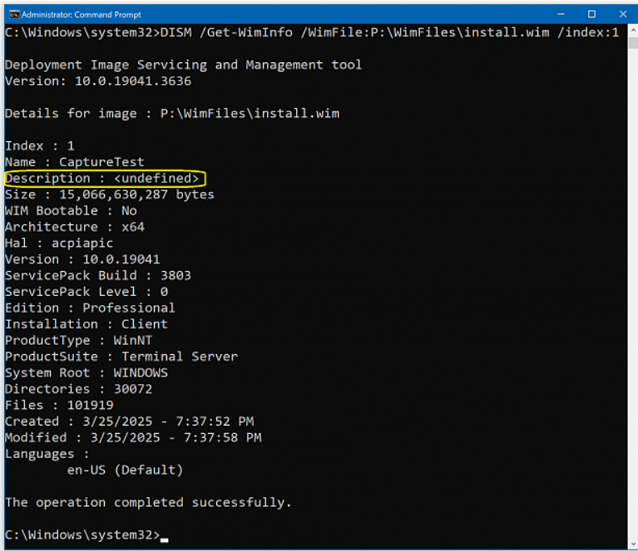The width and height of the screenshot is (638, 551).
Task: Click the blinking cursor at the prompt
Action: [165, 539]
